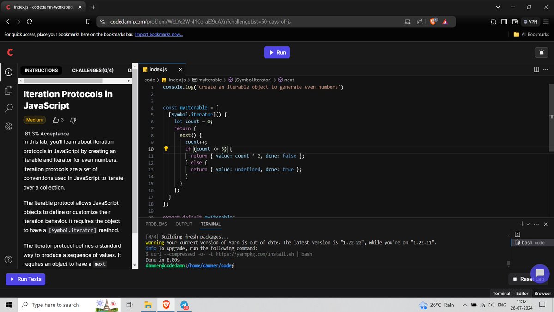Viewport: 554px width, 312px height.
Task: Toggle the browser sidebar panel icon
Action: (x=504, y=22)
